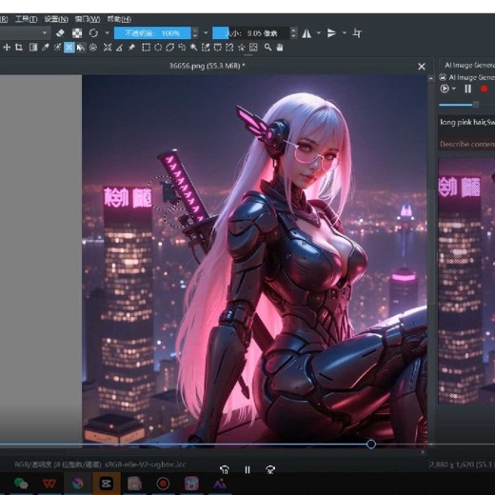Open horizontal mirror options dropdown
Screen dimensions: 495x495
[x=319, y=33]
